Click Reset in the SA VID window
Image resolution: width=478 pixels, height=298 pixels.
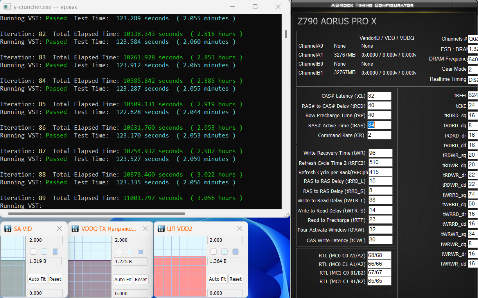click(55, 279)
